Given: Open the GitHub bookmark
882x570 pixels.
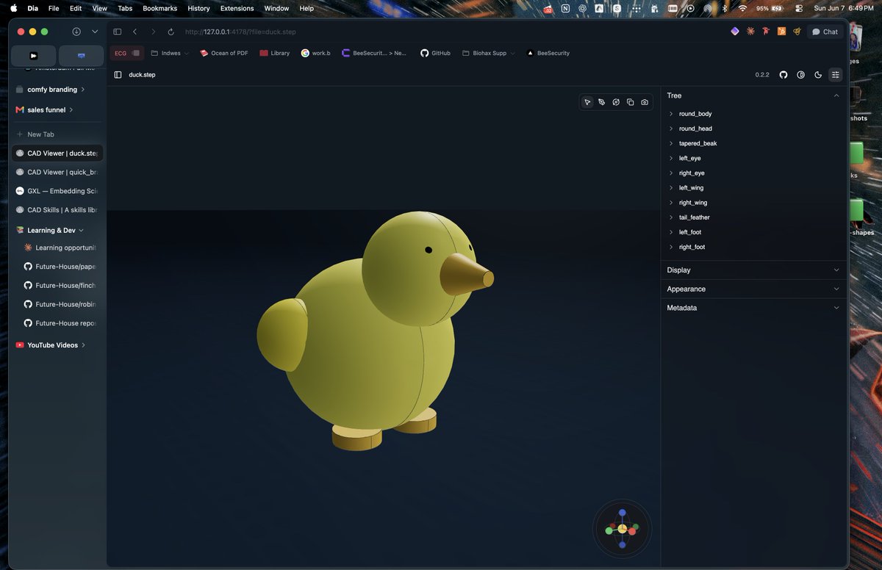Looking at the screenshot, I should [x=435, y=53].
